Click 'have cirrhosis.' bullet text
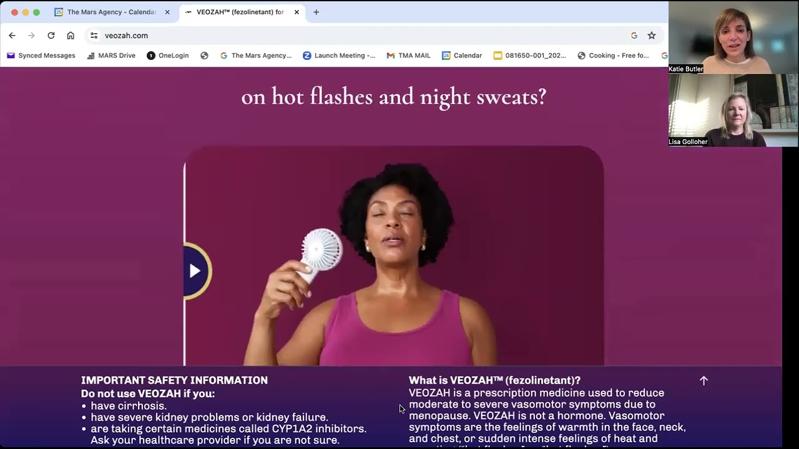Image resolution: width=799 pixels, height=449 pixels. pyautogui.click(x=129, y=406)
